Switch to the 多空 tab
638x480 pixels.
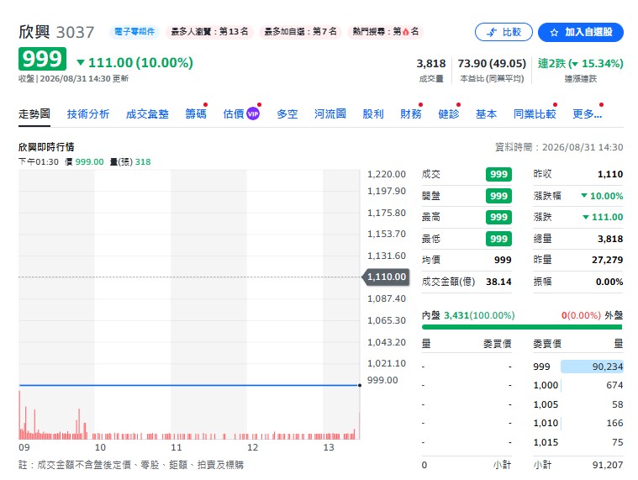click(x=287, y=113)
